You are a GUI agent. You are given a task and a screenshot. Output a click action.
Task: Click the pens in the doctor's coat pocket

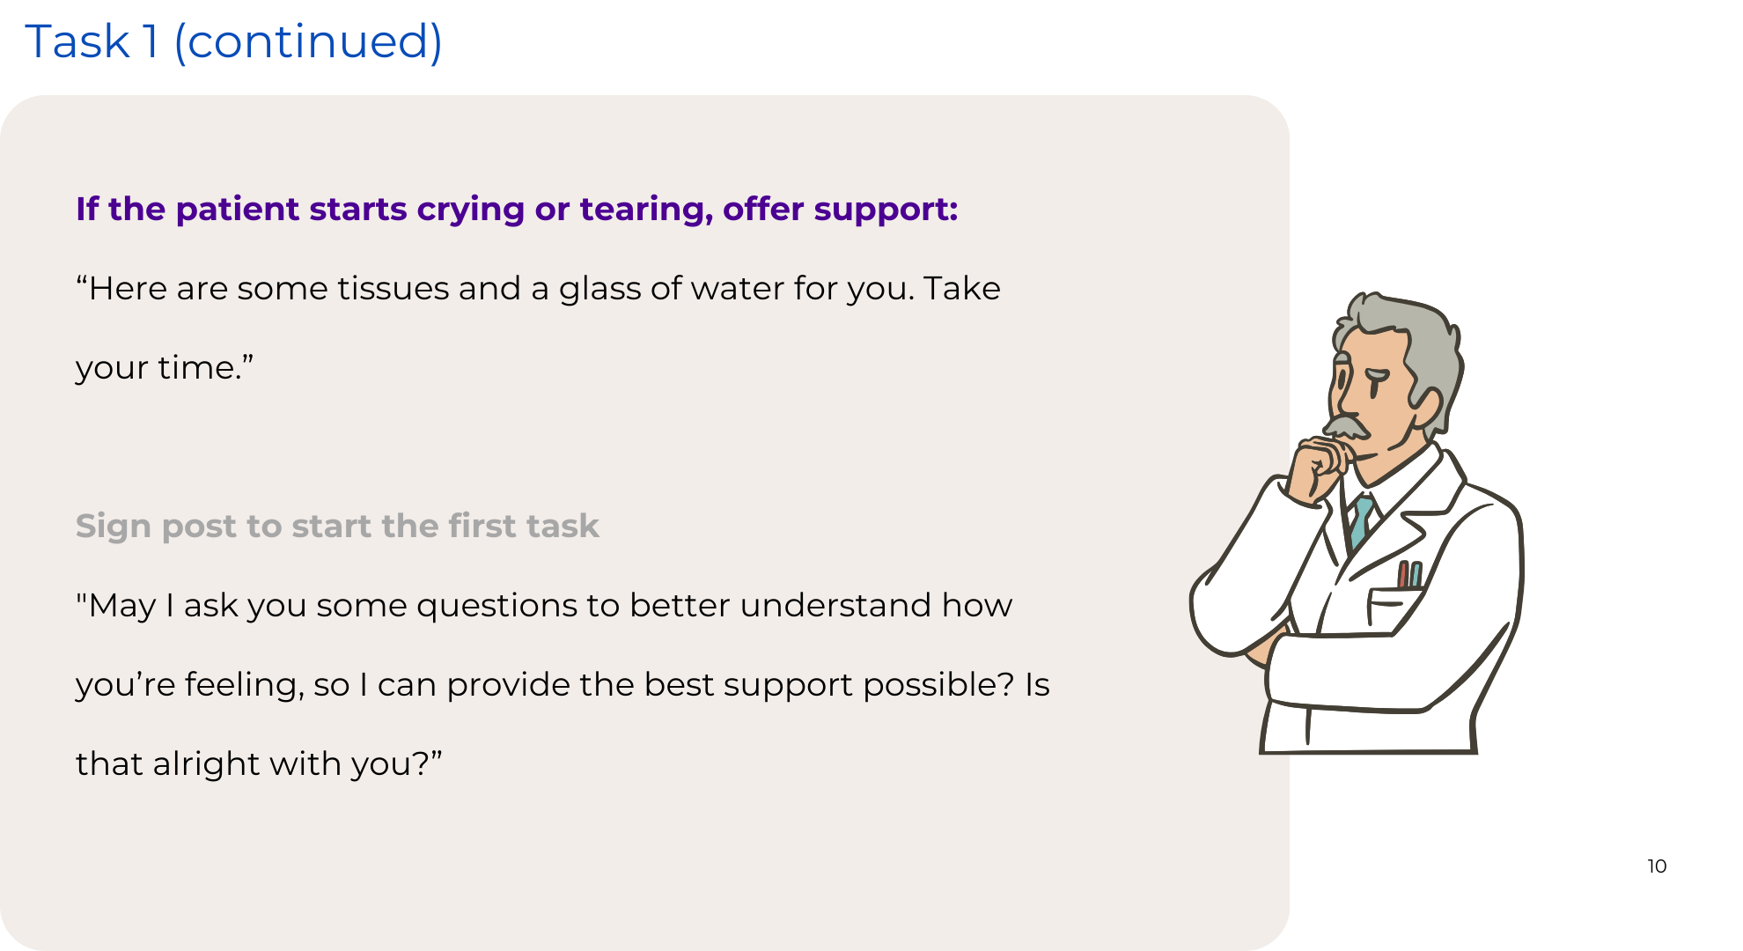(x=1409, y=575)
